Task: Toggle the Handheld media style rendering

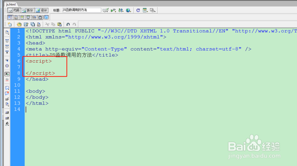Action: [x=22, y=17]
